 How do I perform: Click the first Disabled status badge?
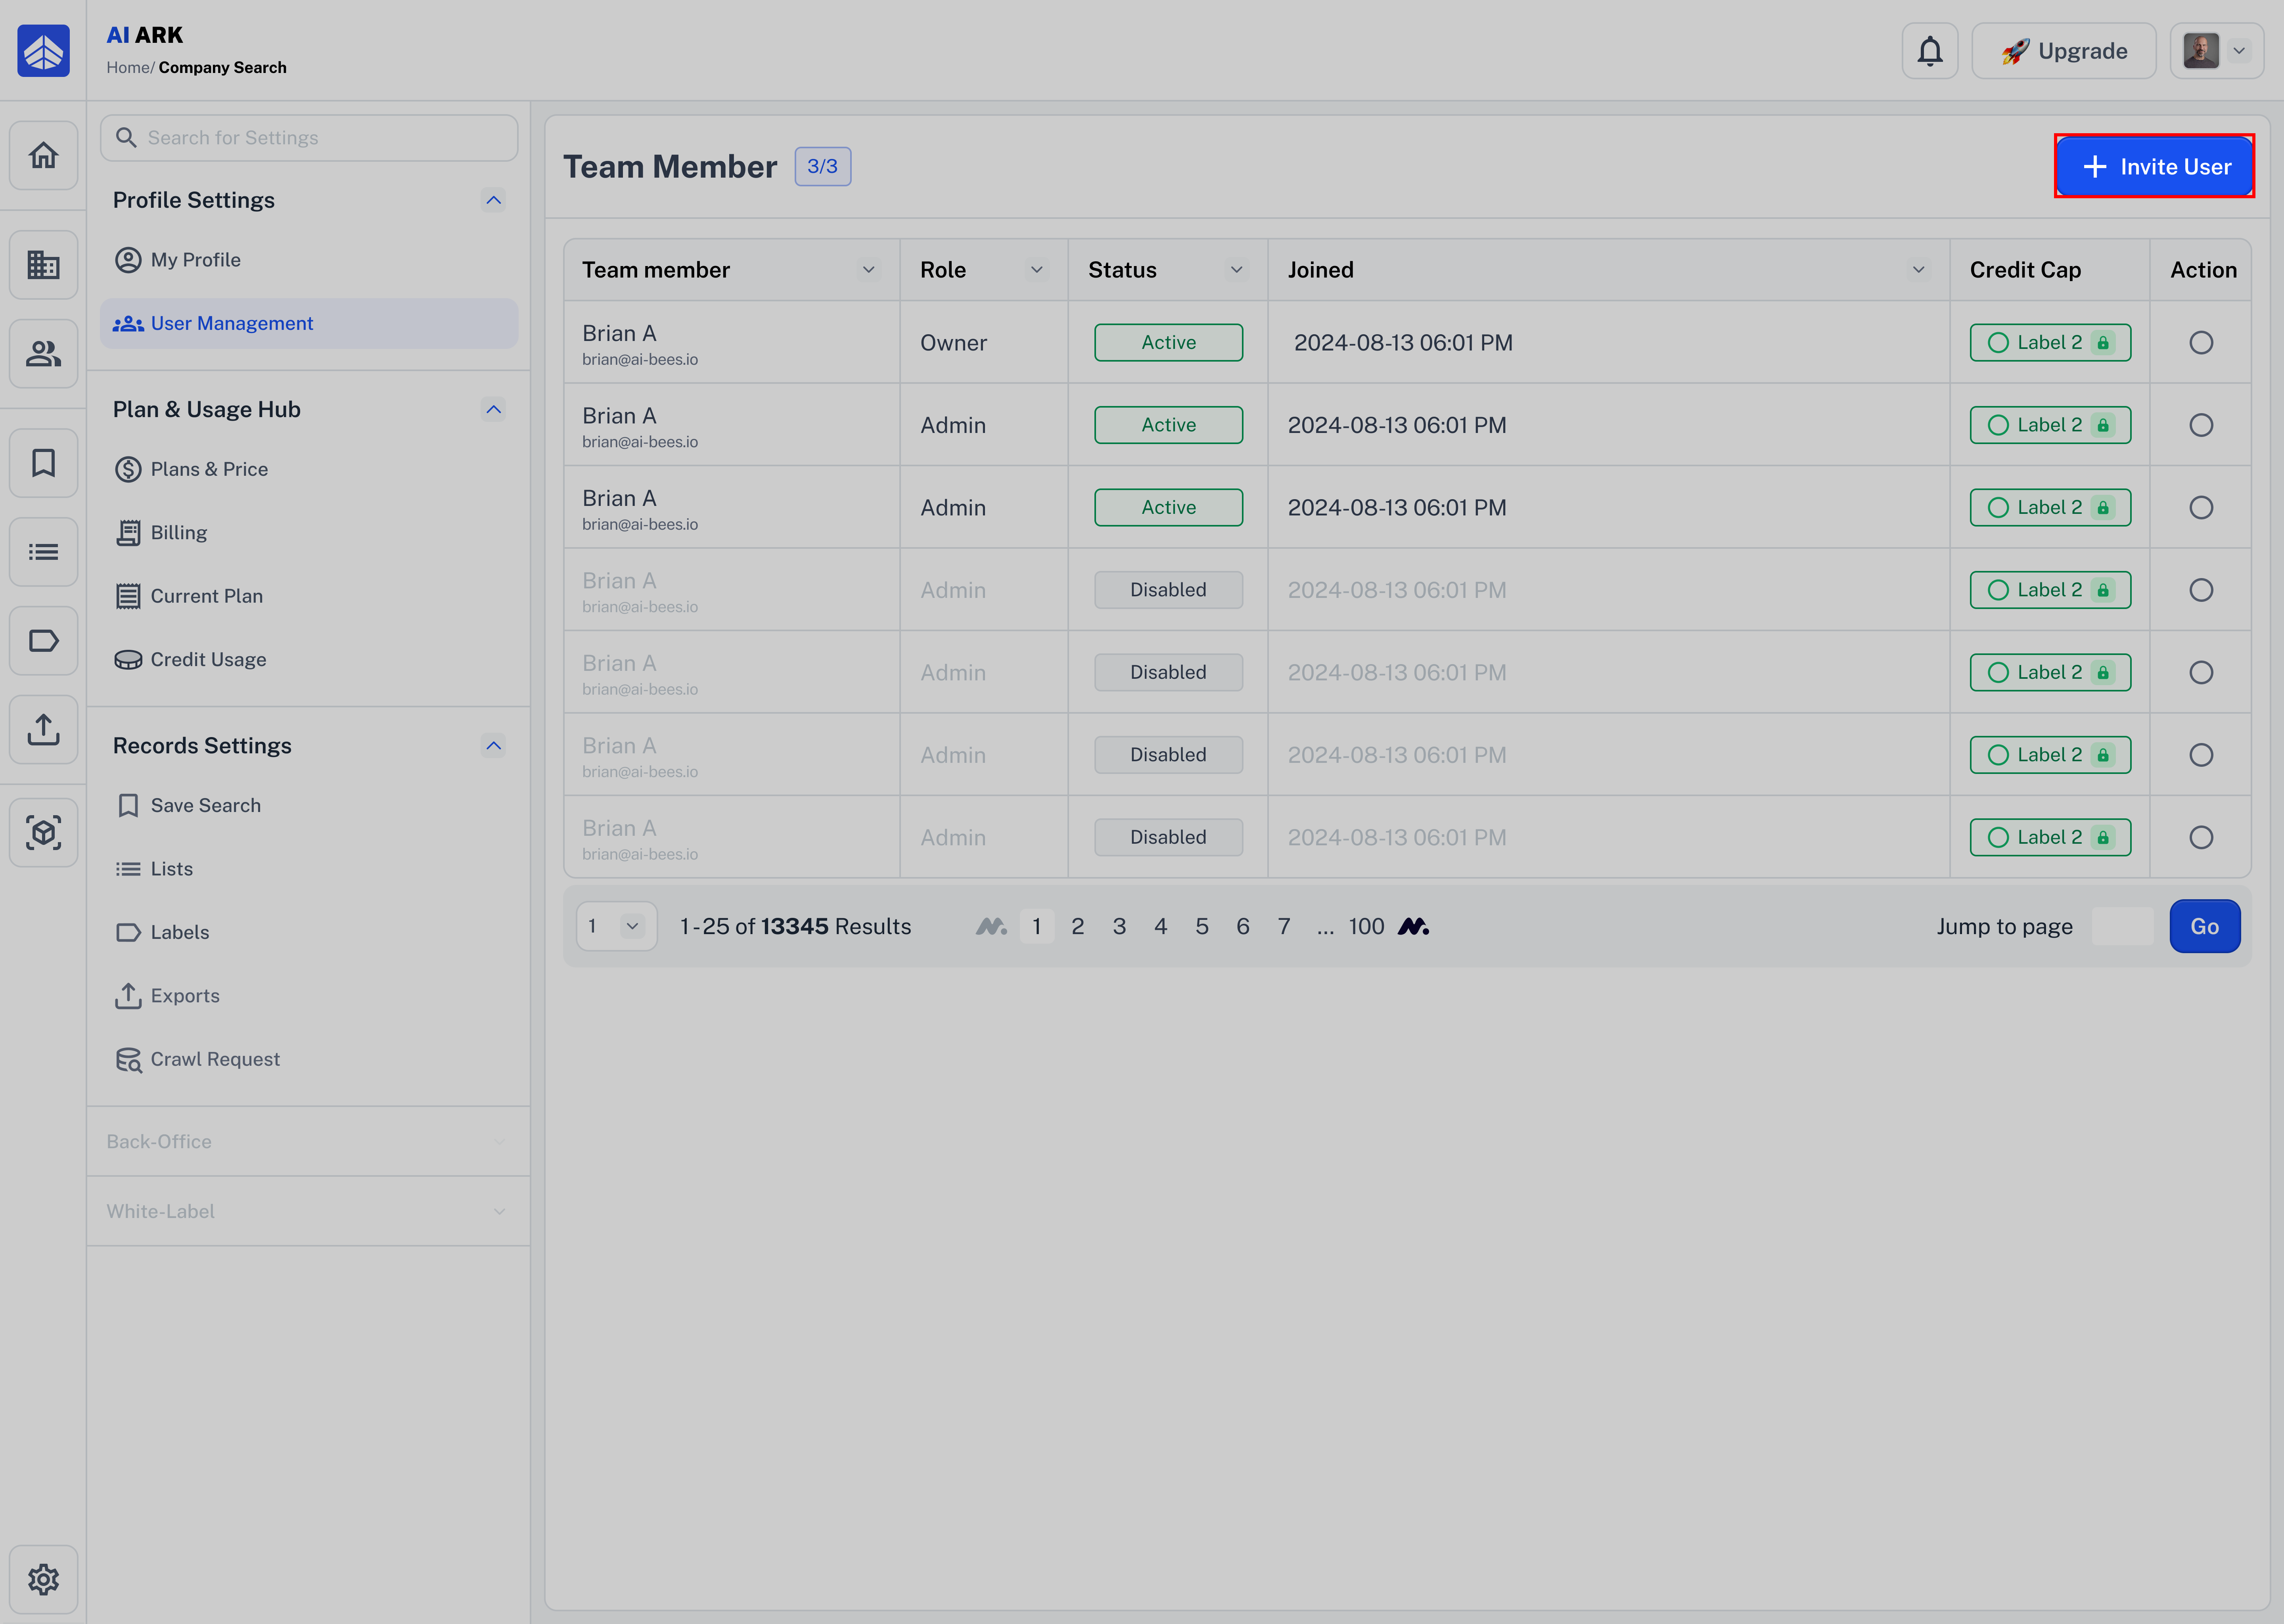1168,590
